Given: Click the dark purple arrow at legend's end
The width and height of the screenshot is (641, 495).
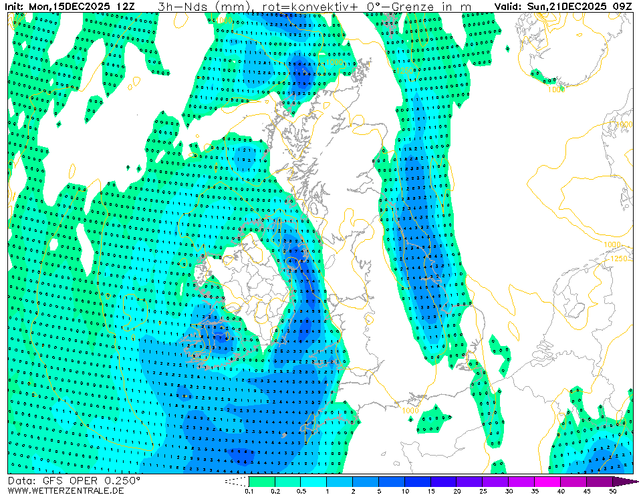Looking at the screenshot, I should [x=624, y=481].
